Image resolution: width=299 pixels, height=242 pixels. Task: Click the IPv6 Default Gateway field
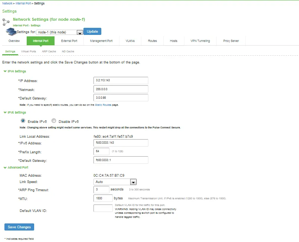(x=121, y=160)
